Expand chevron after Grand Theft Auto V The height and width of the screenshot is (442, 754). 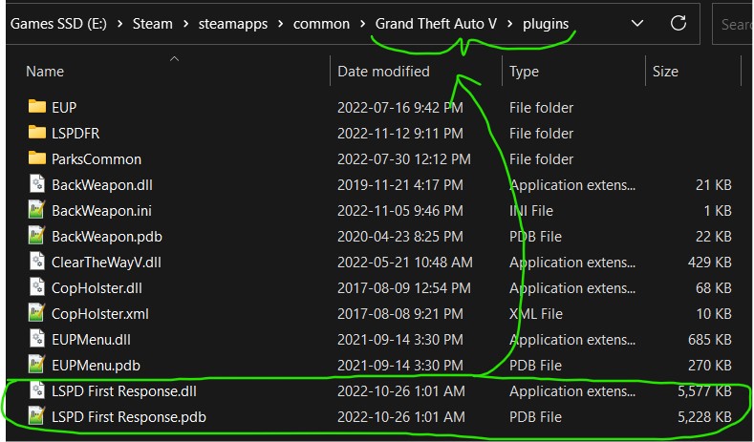[509, 24]
